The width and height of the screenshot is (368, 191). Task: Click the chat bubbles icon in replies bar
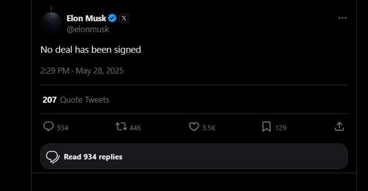[x=53, y=157]
